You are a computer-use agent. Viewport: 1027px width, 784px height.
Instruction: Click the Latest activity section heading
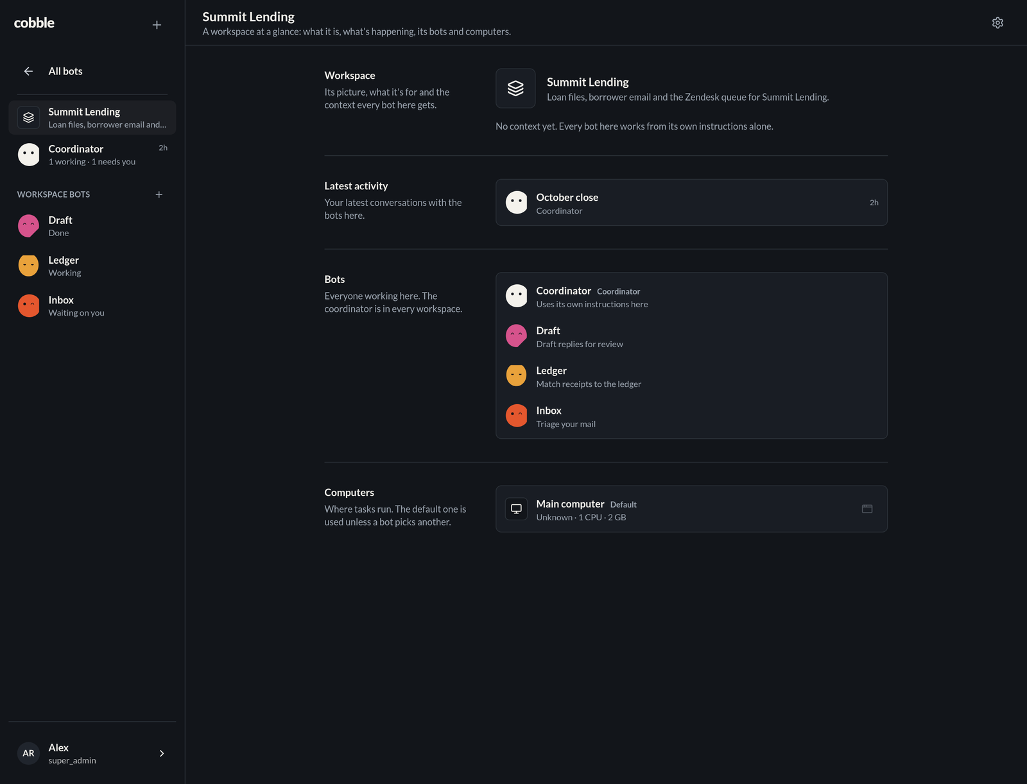tap(356, 186)
